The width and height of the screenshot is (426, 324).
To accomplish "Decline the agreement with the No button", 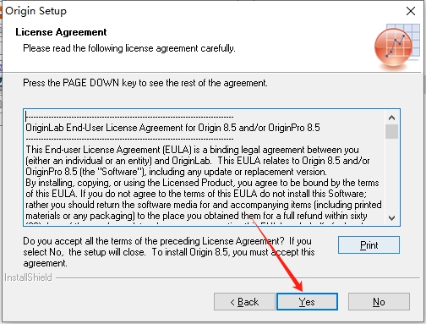I will (379, 301).
